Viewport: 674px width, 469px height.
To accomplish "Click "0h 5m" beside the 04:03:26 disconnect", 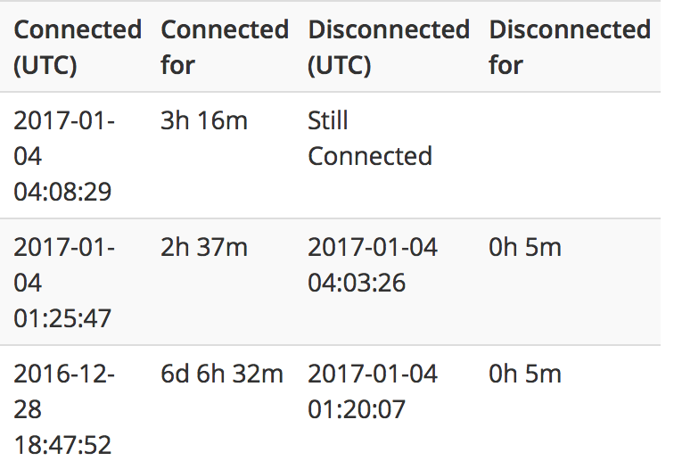I will tap(525, 247).
